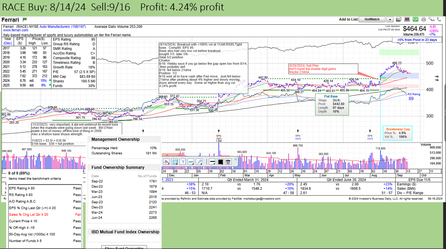This screenshot has width=446, height=249.
Task: Click the green curve chart icon
Action: click(415, 19)
